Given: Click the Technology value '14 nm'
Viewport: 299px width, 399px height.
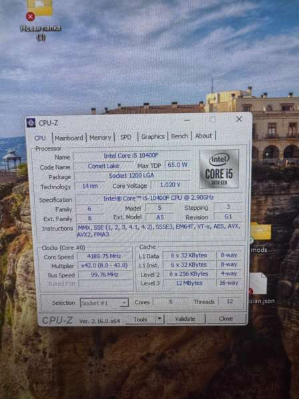Looking at the screenshot, I should tap(89, 186).
